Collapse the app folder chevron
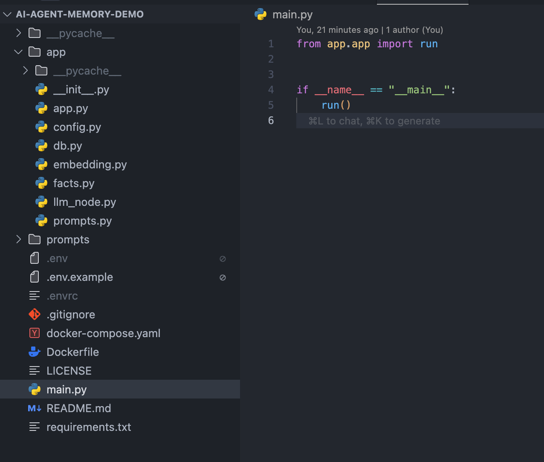The width and height of the screenshot is (544, 462). pyautogui.click(x=18, y=52)
